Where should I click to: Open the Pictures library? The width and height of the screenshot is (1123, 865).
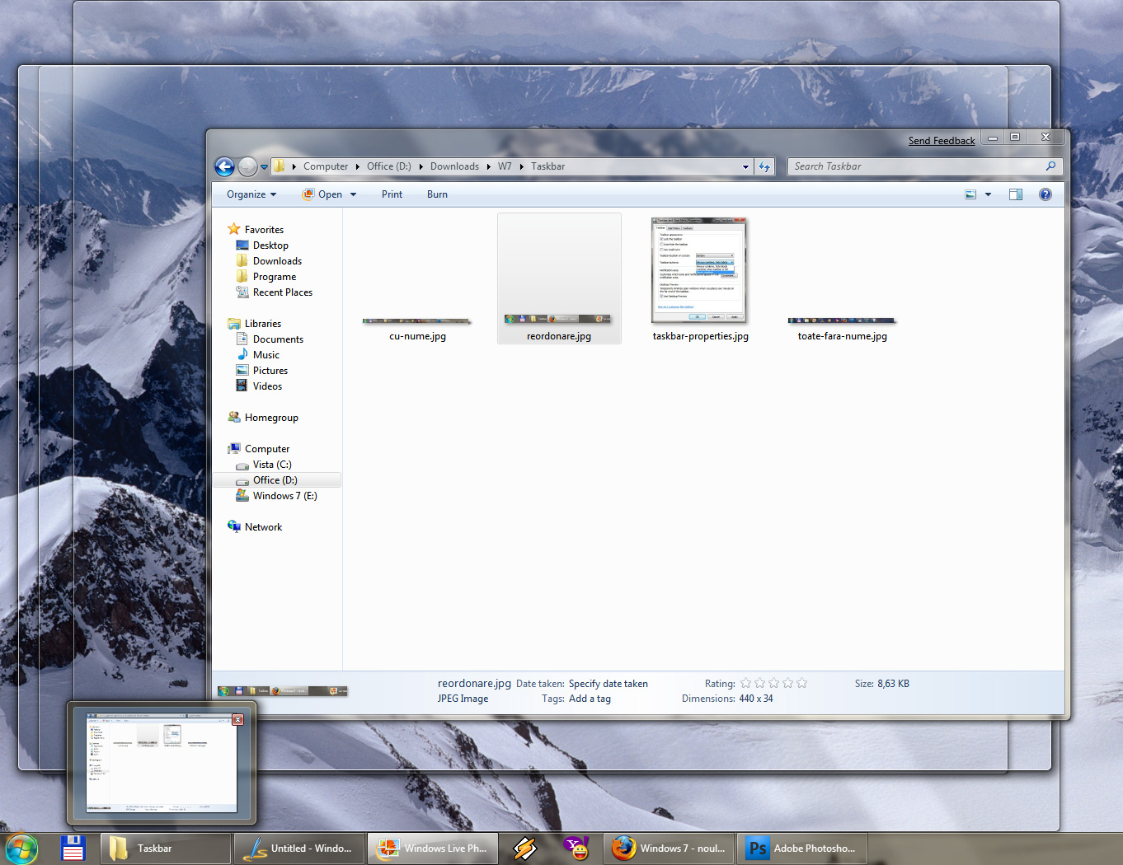[x=262, y=371]
